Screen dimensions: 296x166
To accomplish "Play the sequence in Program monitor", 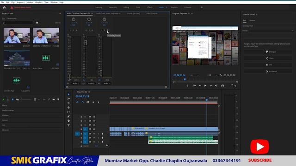I will click(x=205, y=86).
